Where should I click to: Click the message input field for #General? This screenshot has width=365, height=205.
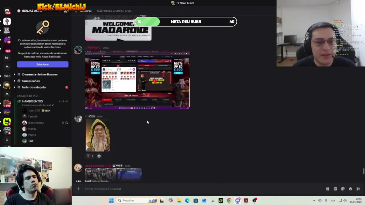(200, 189)
